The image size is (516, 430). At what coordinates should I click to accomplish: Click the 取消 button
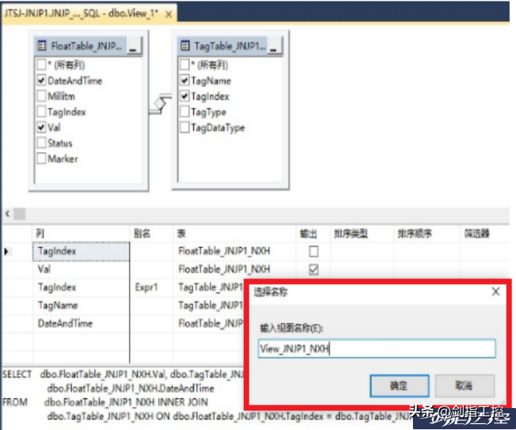click(465, 385)
